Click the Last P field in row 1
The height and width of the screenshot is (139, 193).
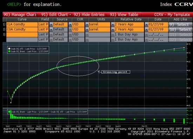(x=43, y=25)
